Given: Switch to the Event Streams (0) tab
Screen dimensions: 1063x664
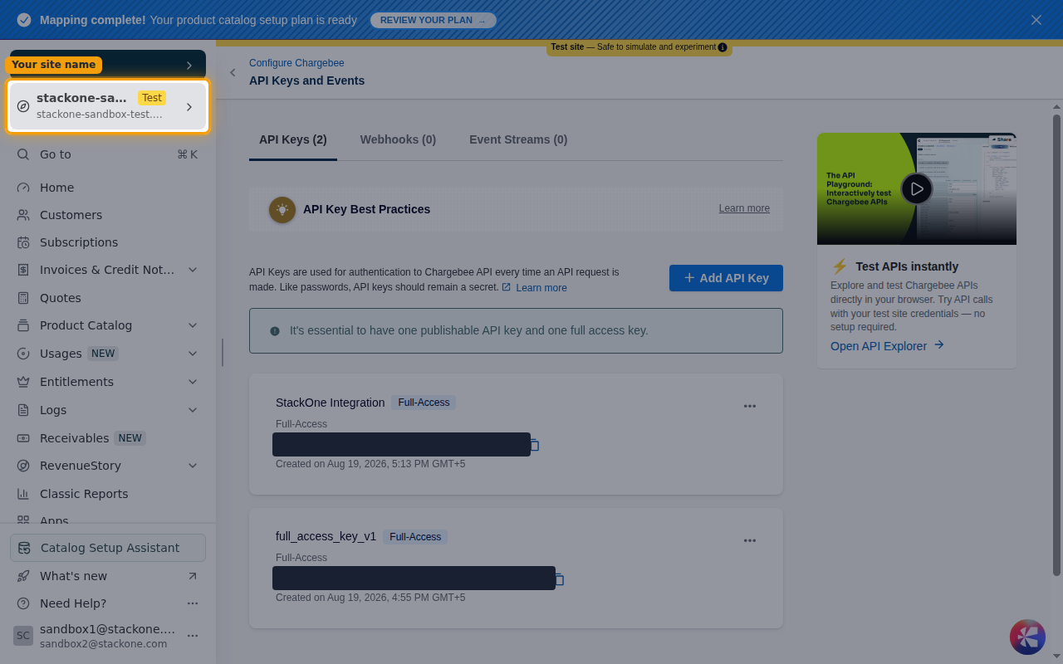Looking at the screenshot, I should pos(518,139).
